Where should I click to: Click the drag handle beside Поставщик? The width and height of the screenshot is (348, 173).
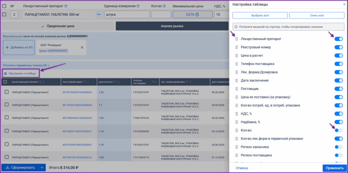(x=237, y=89)
